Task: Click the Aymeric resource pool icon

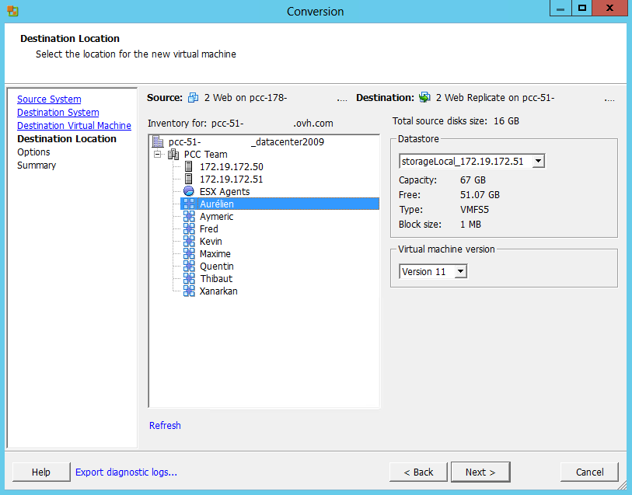Action: pos(189,217)
